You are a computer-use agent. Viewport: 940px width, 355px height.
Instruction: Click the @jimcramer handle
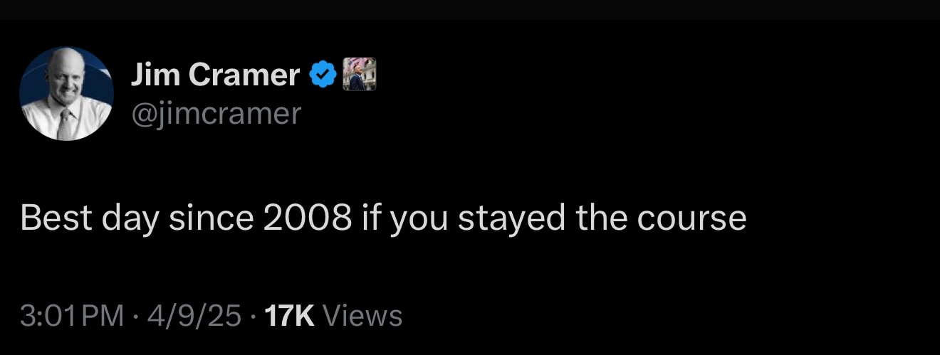(x=216, y=112)
